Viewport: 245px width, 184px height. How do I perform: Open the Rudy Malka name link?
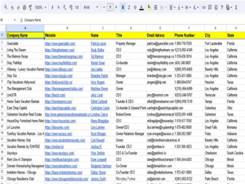(98, 50)
